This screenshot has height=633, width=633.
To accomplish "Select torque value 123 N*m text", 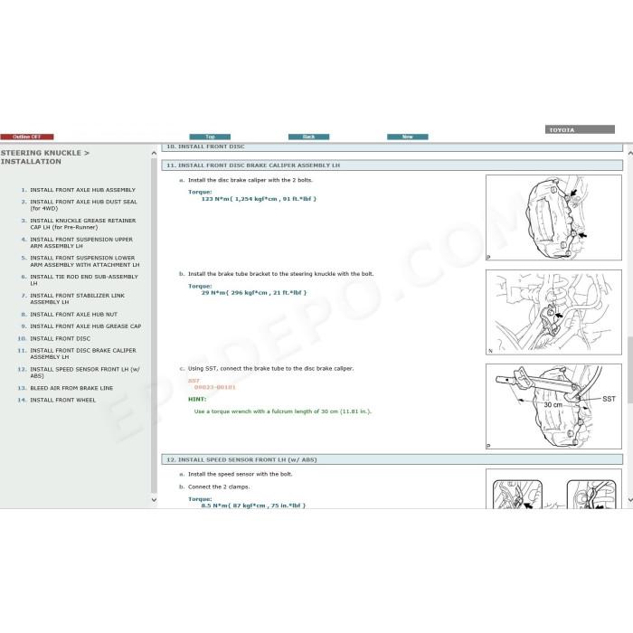I will point(259,199).
